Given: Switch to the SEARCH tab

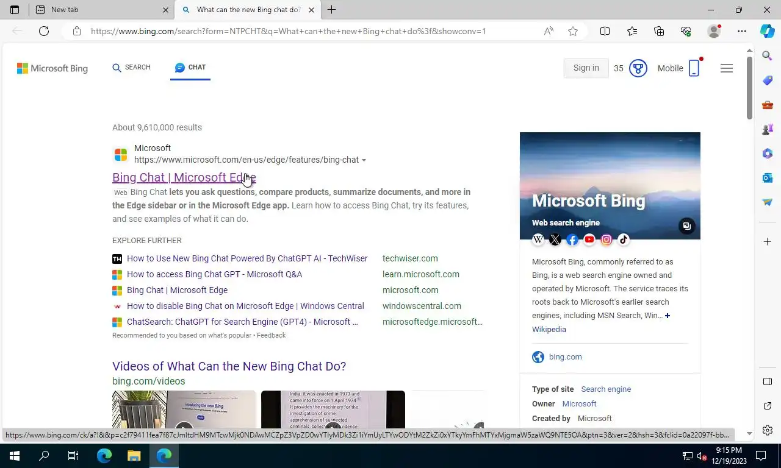Looking at the screenshot, I should pos(131,68).
